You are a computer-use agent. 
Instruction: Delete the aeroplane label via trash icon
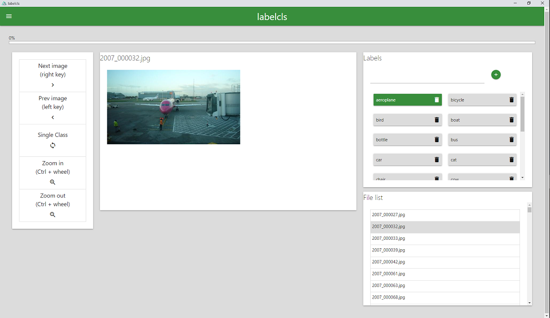[x=436, y=100]
